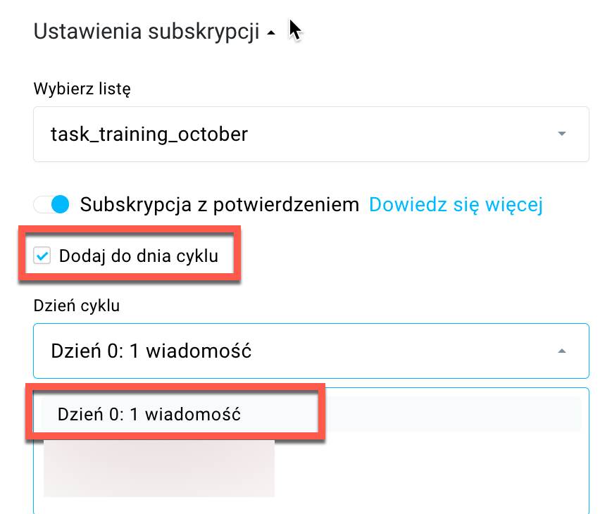Viewport: 600px width, 514px height.
Task: Click the blue checkmark icon beside Dodaj do dnia cyklu
Action: [x=43, y=256]
